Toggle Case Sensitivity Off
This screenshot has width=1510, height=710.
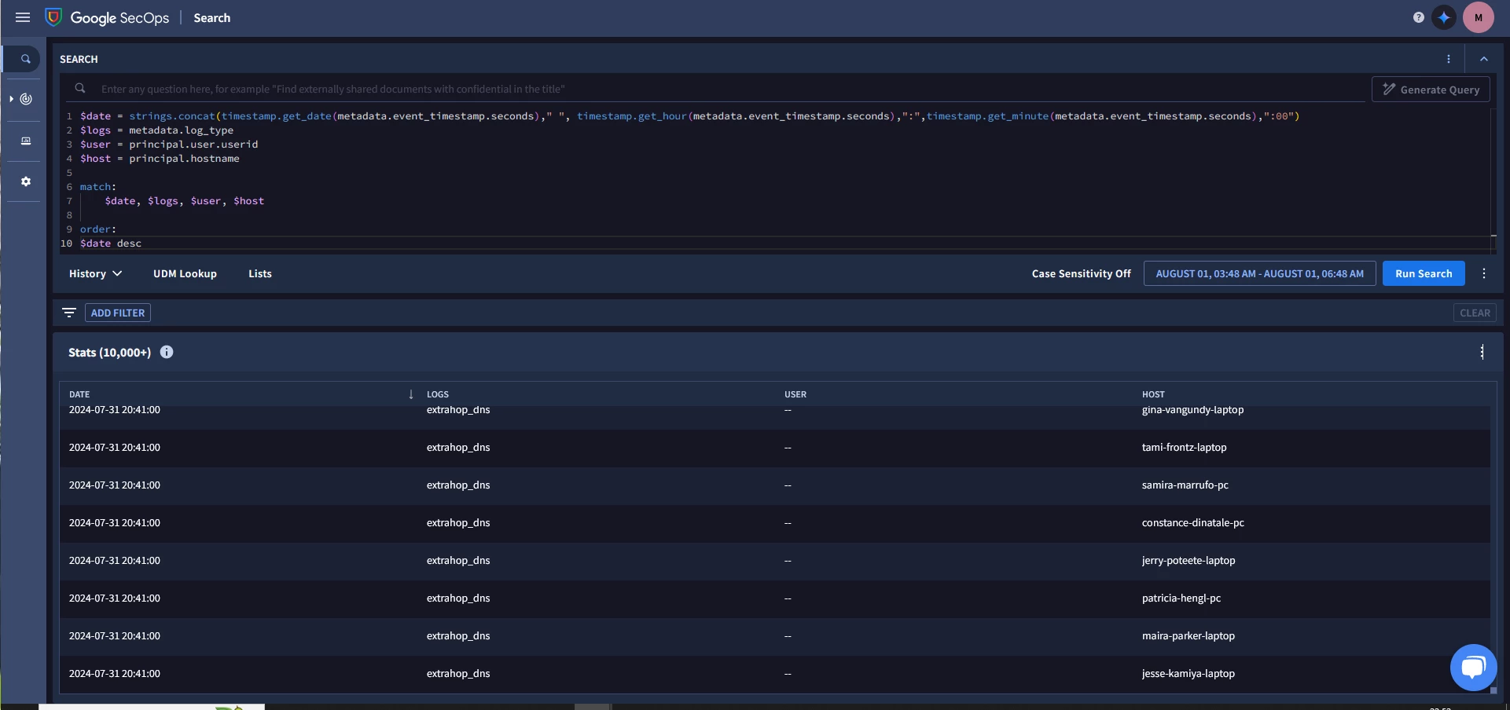pos(1081,273)
